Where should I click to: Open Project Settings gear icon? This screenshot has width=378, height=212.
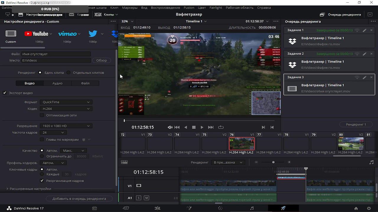point(369,208)
